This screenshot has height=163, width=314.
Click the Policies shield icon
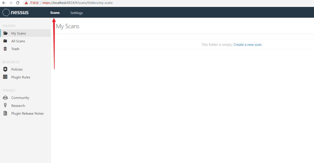coord(5,69)
